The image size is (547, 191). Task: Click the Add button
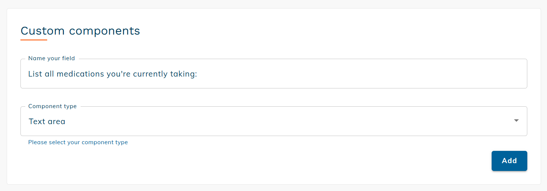[x=509, y=161]
